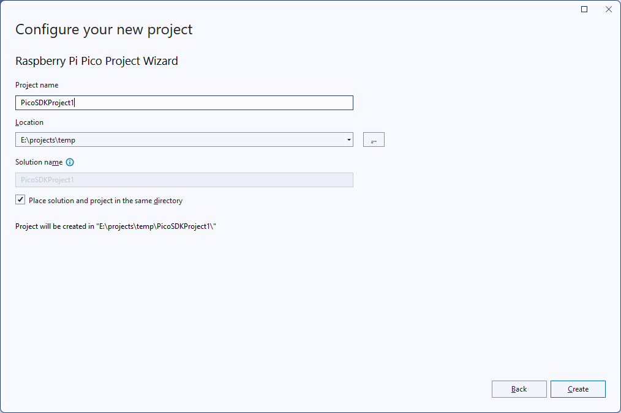Go back with the Back button
This screenshot has height=413, width=621.
click(519, 389)
